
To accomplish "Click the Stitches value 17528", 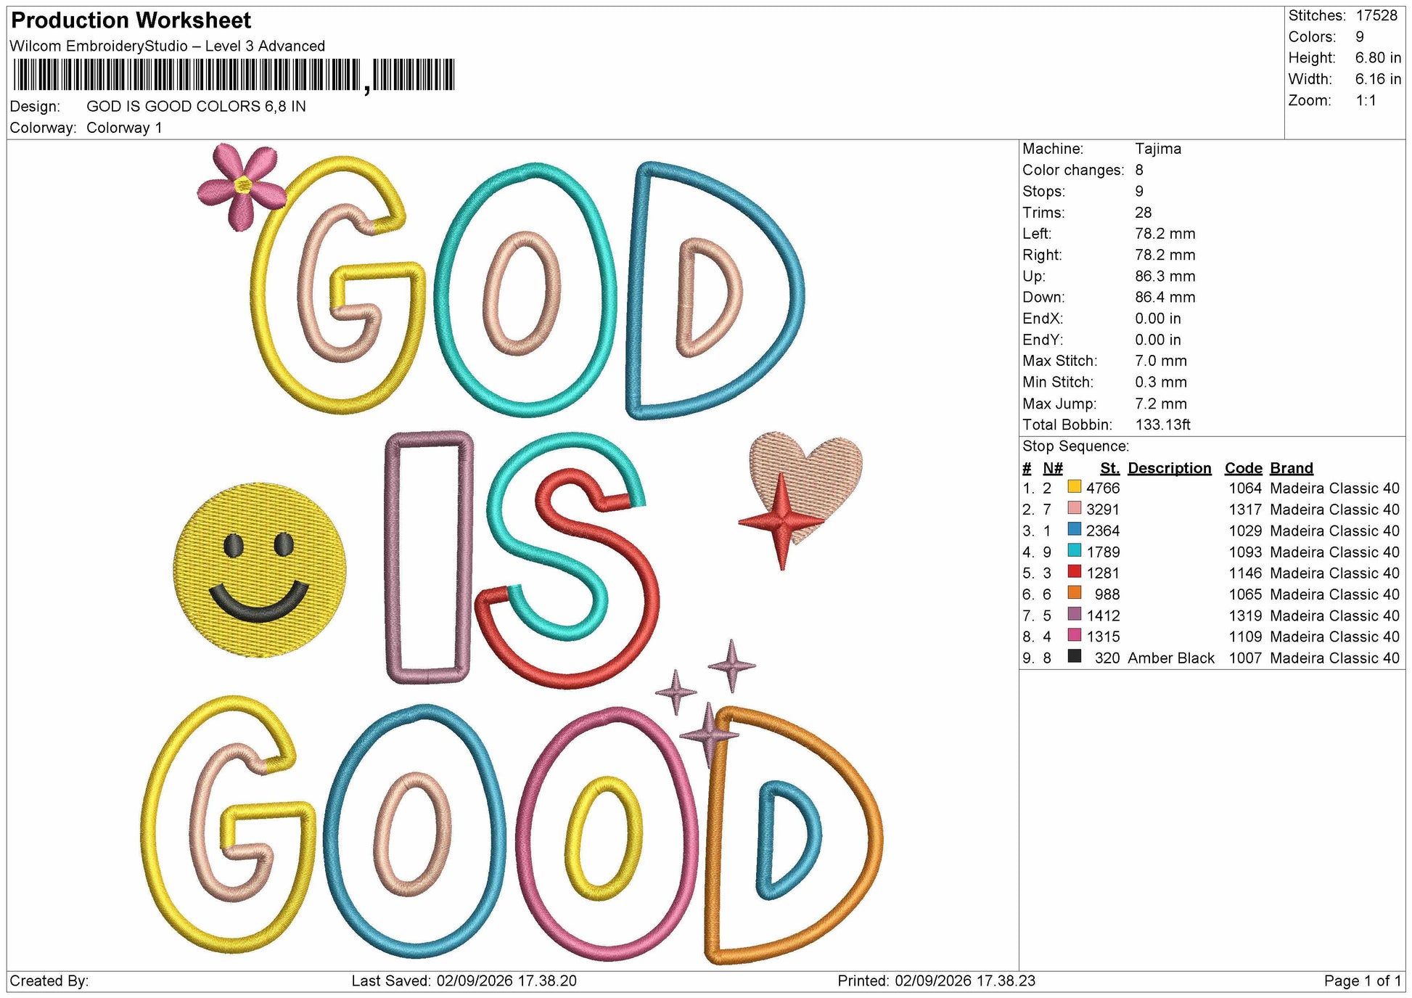I will point(1376,16).
